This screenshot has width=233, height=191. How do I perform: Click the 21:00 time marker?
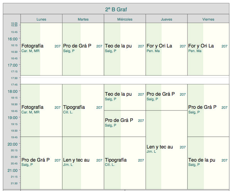[x=12, y=170]
